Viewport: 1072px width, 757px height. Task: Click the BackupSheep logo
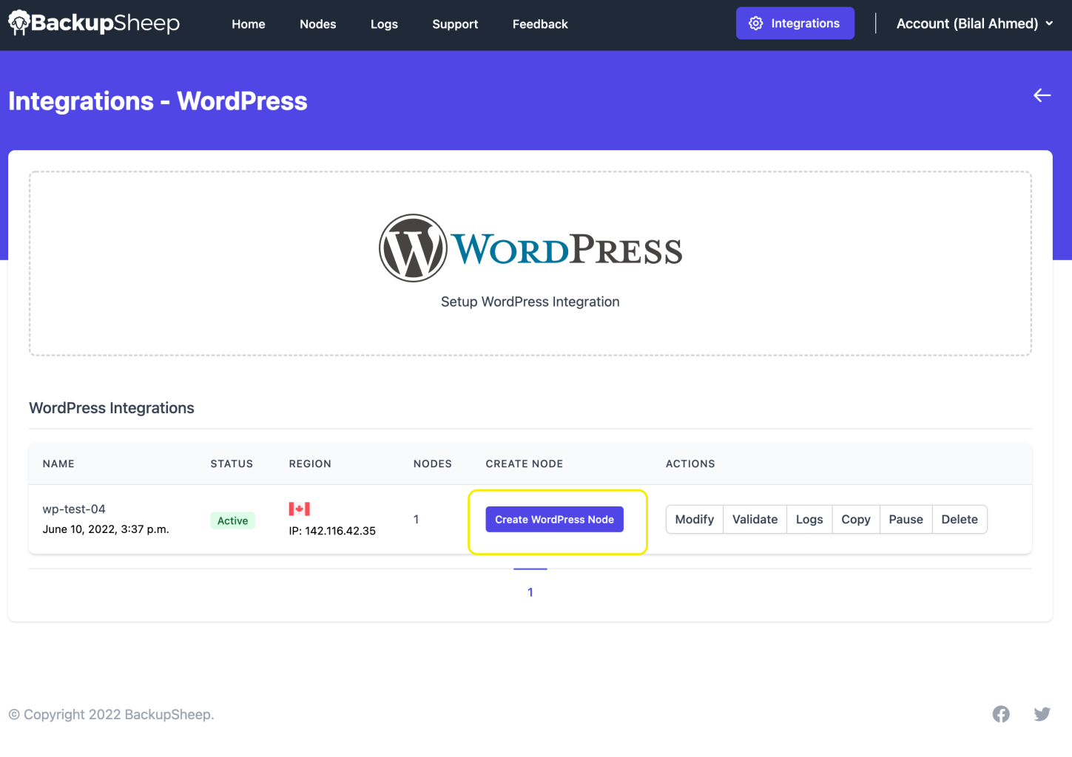pos(94,23)
